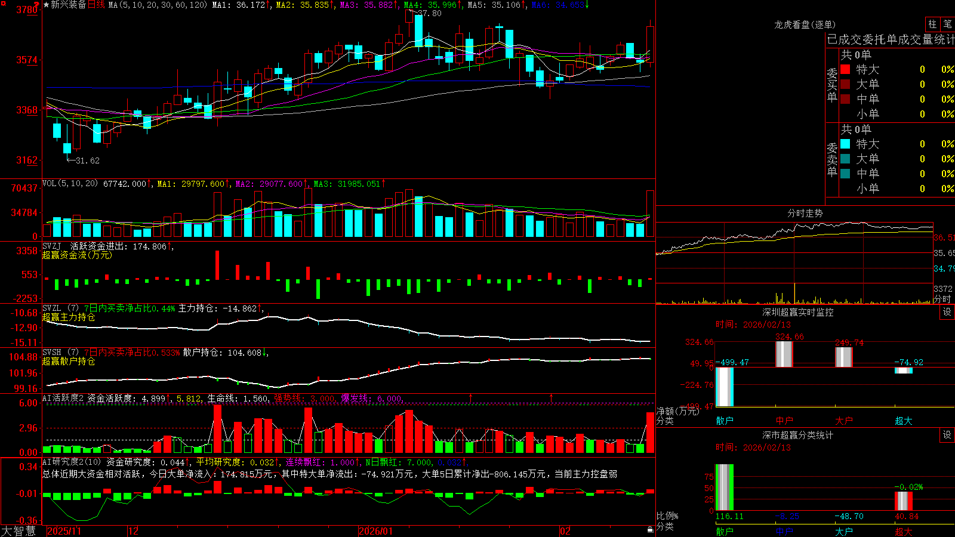Viewport: 955px width, 537px height.
Task: Click the 超赢散户持仓 label
Action: pos(69,362)
